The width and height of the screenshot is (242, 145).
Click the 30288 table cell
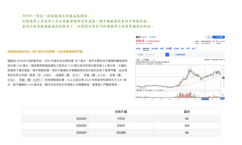pyautogui.click(x=121, y=133)
